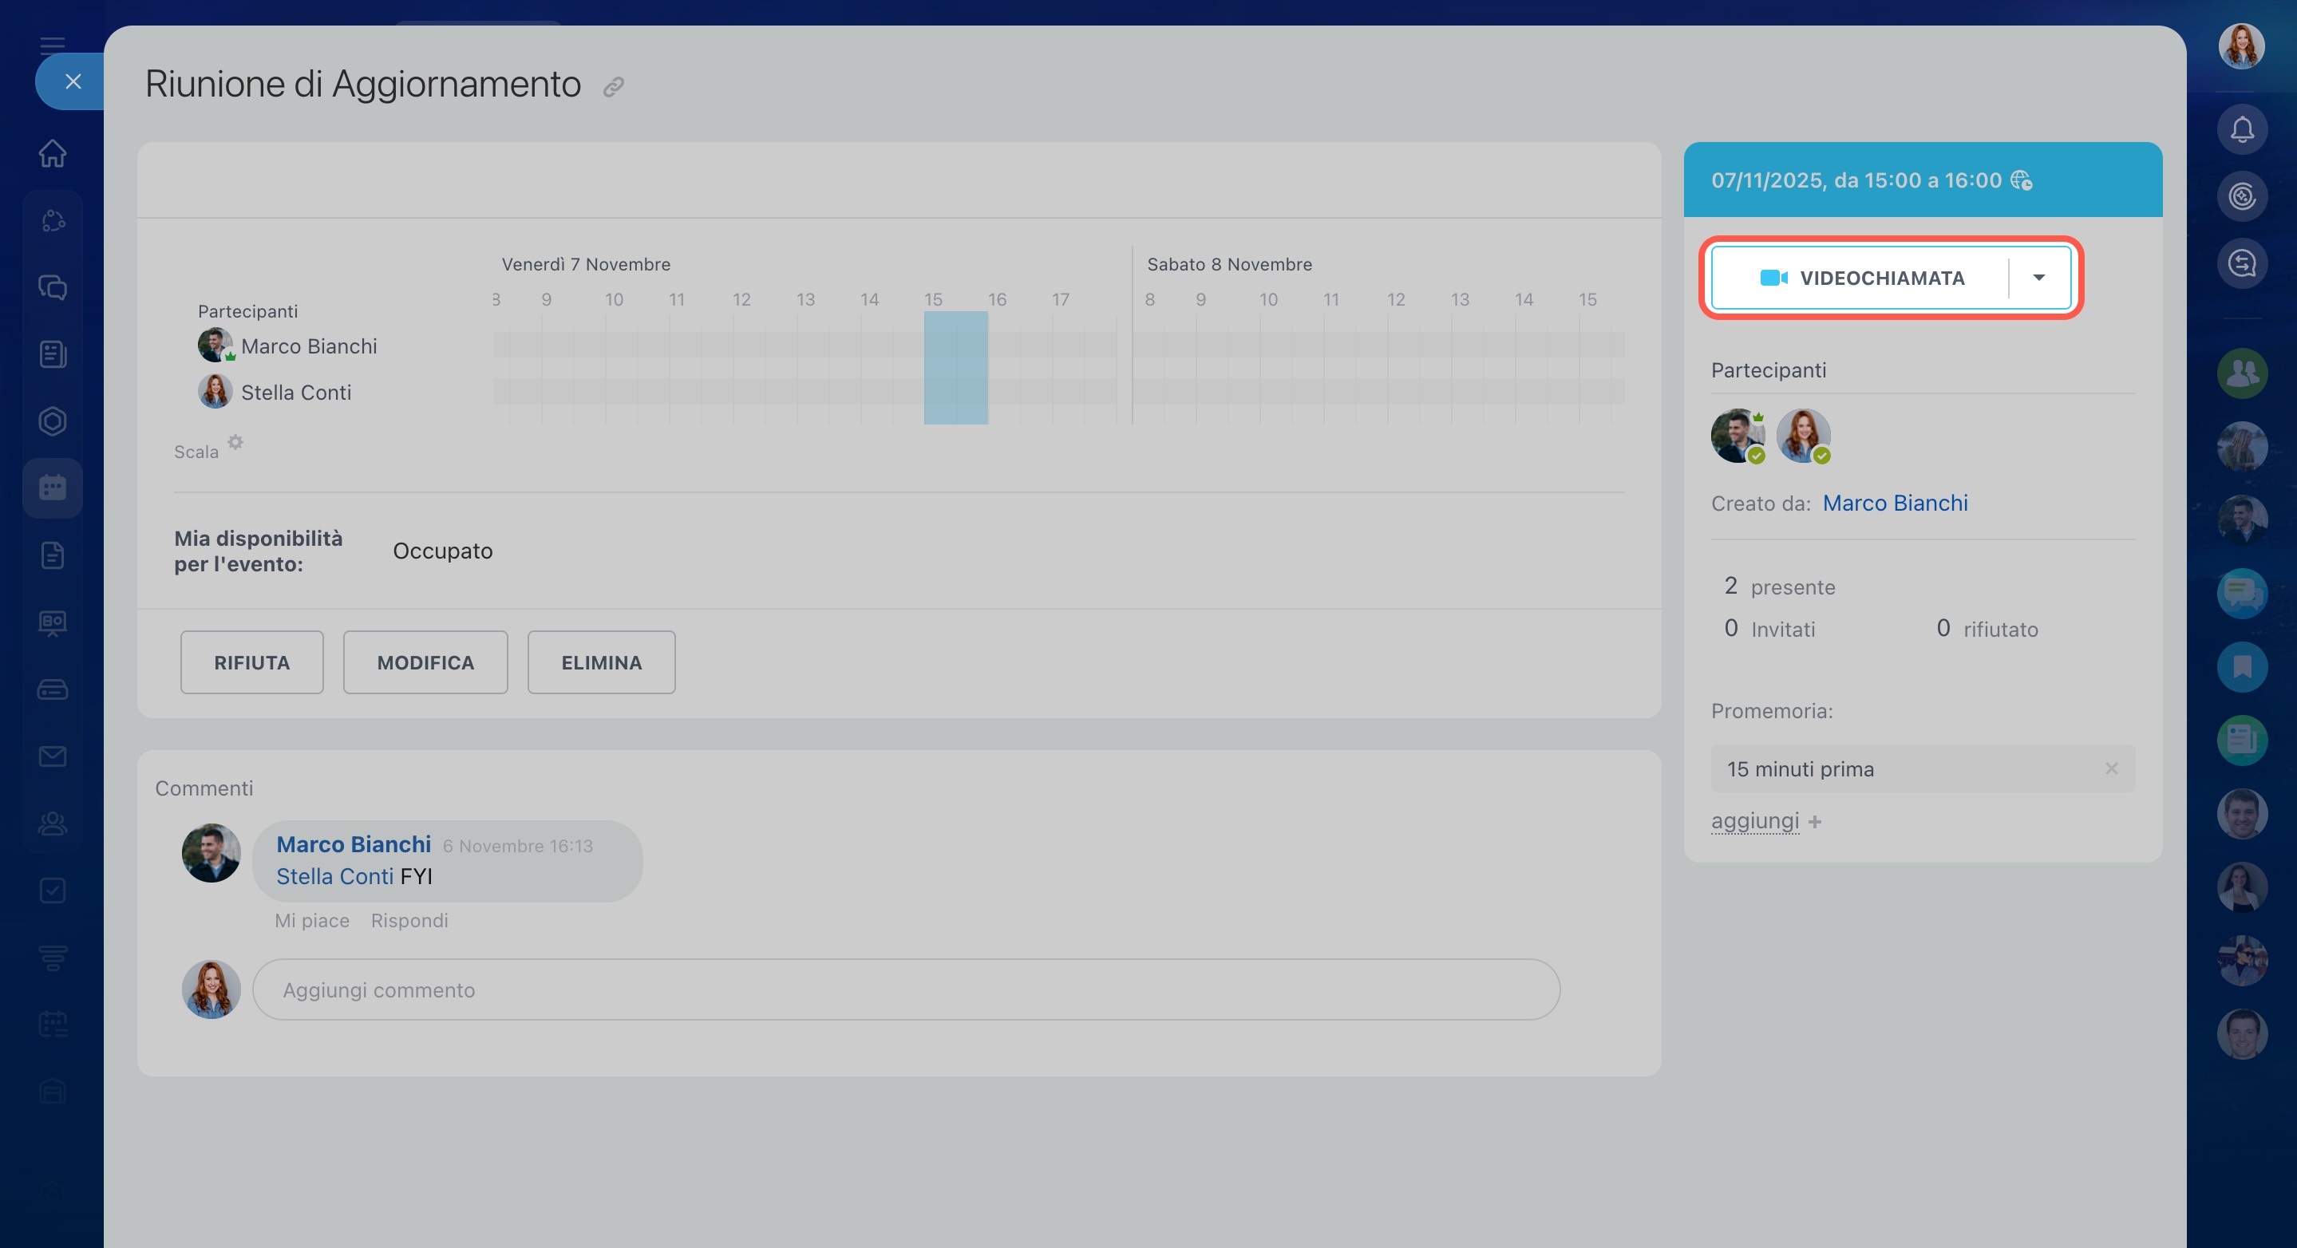Click the Modifica button

point(425,662)
